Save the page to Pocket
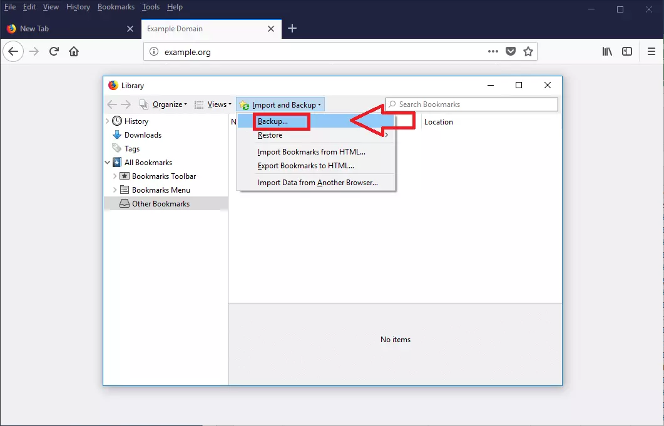This screenshot has width=664, height=426. (511, 52)
